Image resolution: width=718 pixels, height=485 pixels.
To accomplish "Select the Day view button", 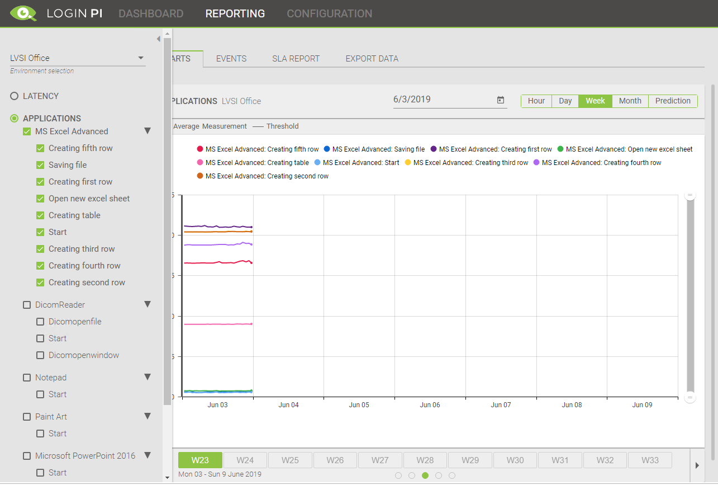I will click(565, 101).
